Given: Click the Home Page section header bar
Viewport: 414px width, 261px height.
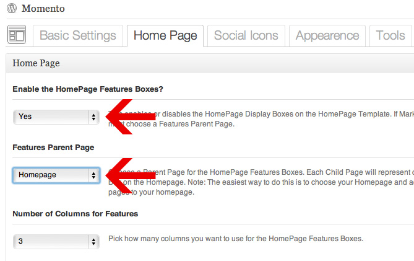Looking at the screenshot, I should point(209,63).
